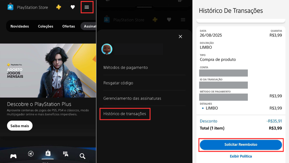Screen dimensions: 289x163
Task: Tap 'LIMBO' under the DESCRIÇÃO label
Action: tap(206, 48)
